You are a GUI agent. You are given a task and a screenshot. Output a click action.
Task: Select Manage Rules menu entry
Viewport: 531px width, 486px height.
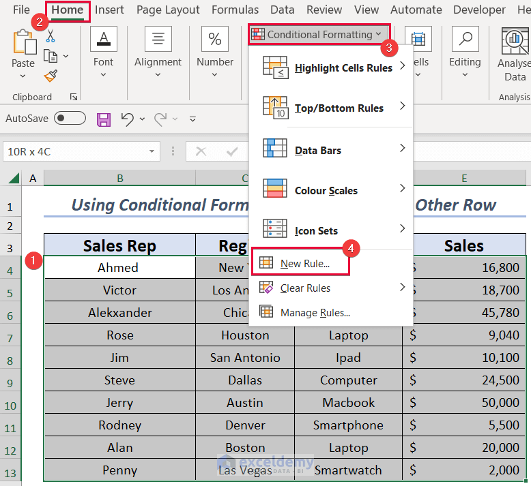click(x=315, y=312)
